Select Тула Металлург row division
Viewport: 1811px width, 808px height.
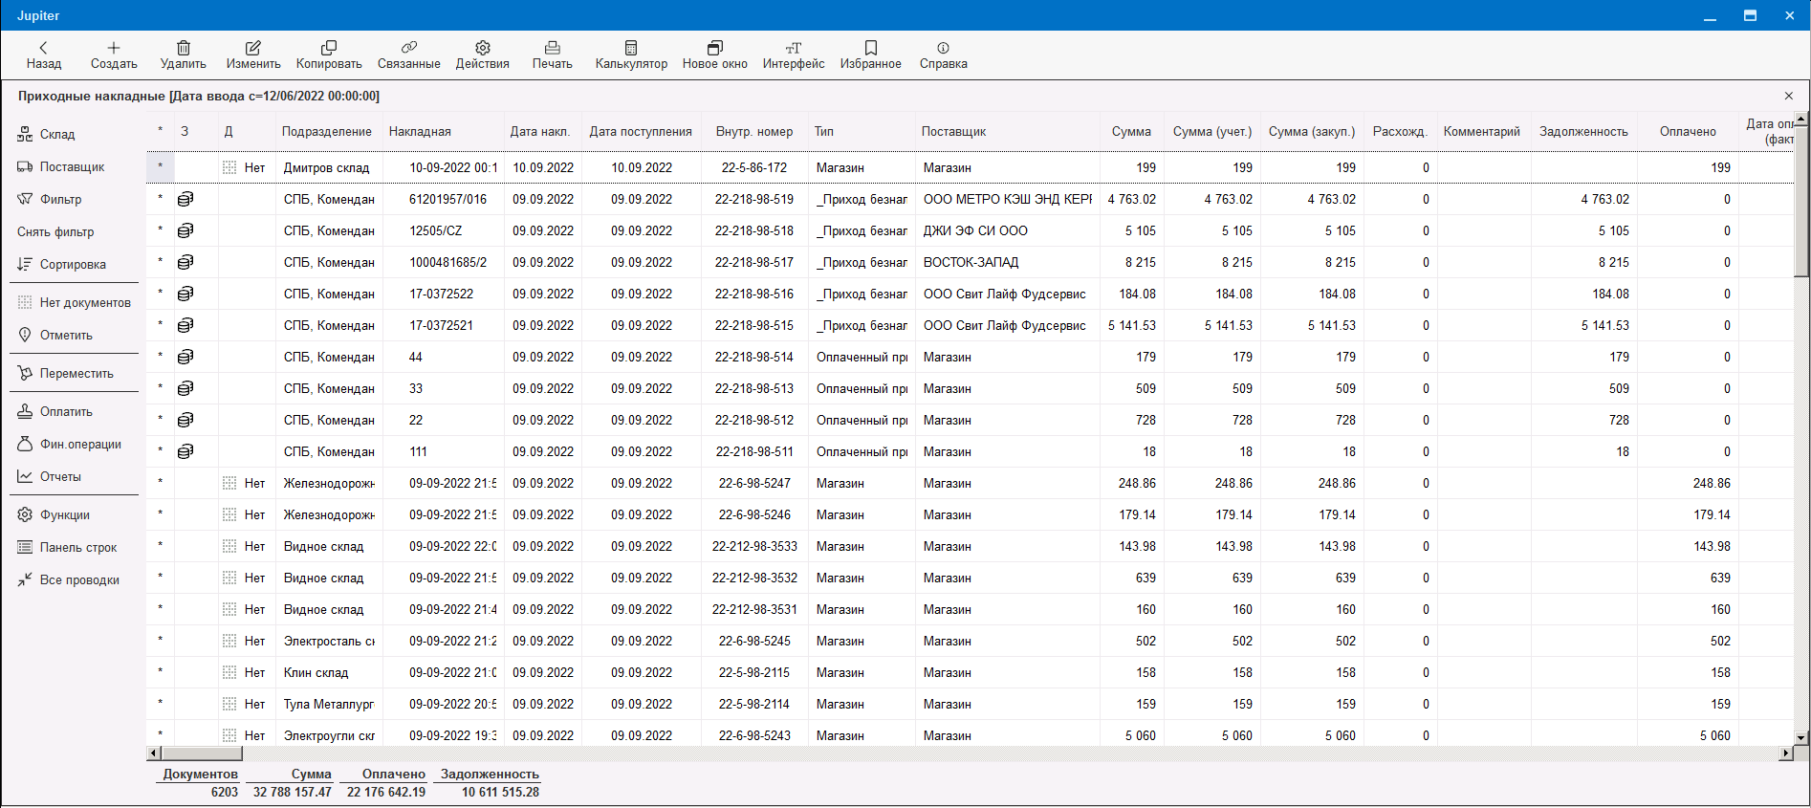(x=329, y=704)
